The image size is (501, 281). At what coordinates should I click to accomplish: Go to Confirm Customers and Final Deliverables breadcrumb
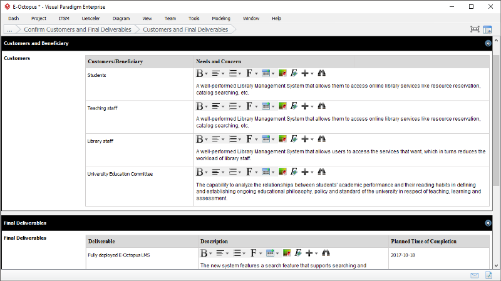[x=78, y=29]
